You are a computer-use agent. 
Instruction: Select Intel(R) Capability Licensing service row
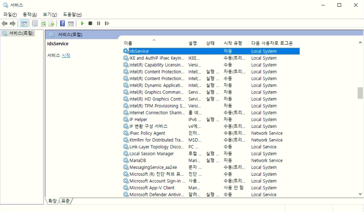157,65
